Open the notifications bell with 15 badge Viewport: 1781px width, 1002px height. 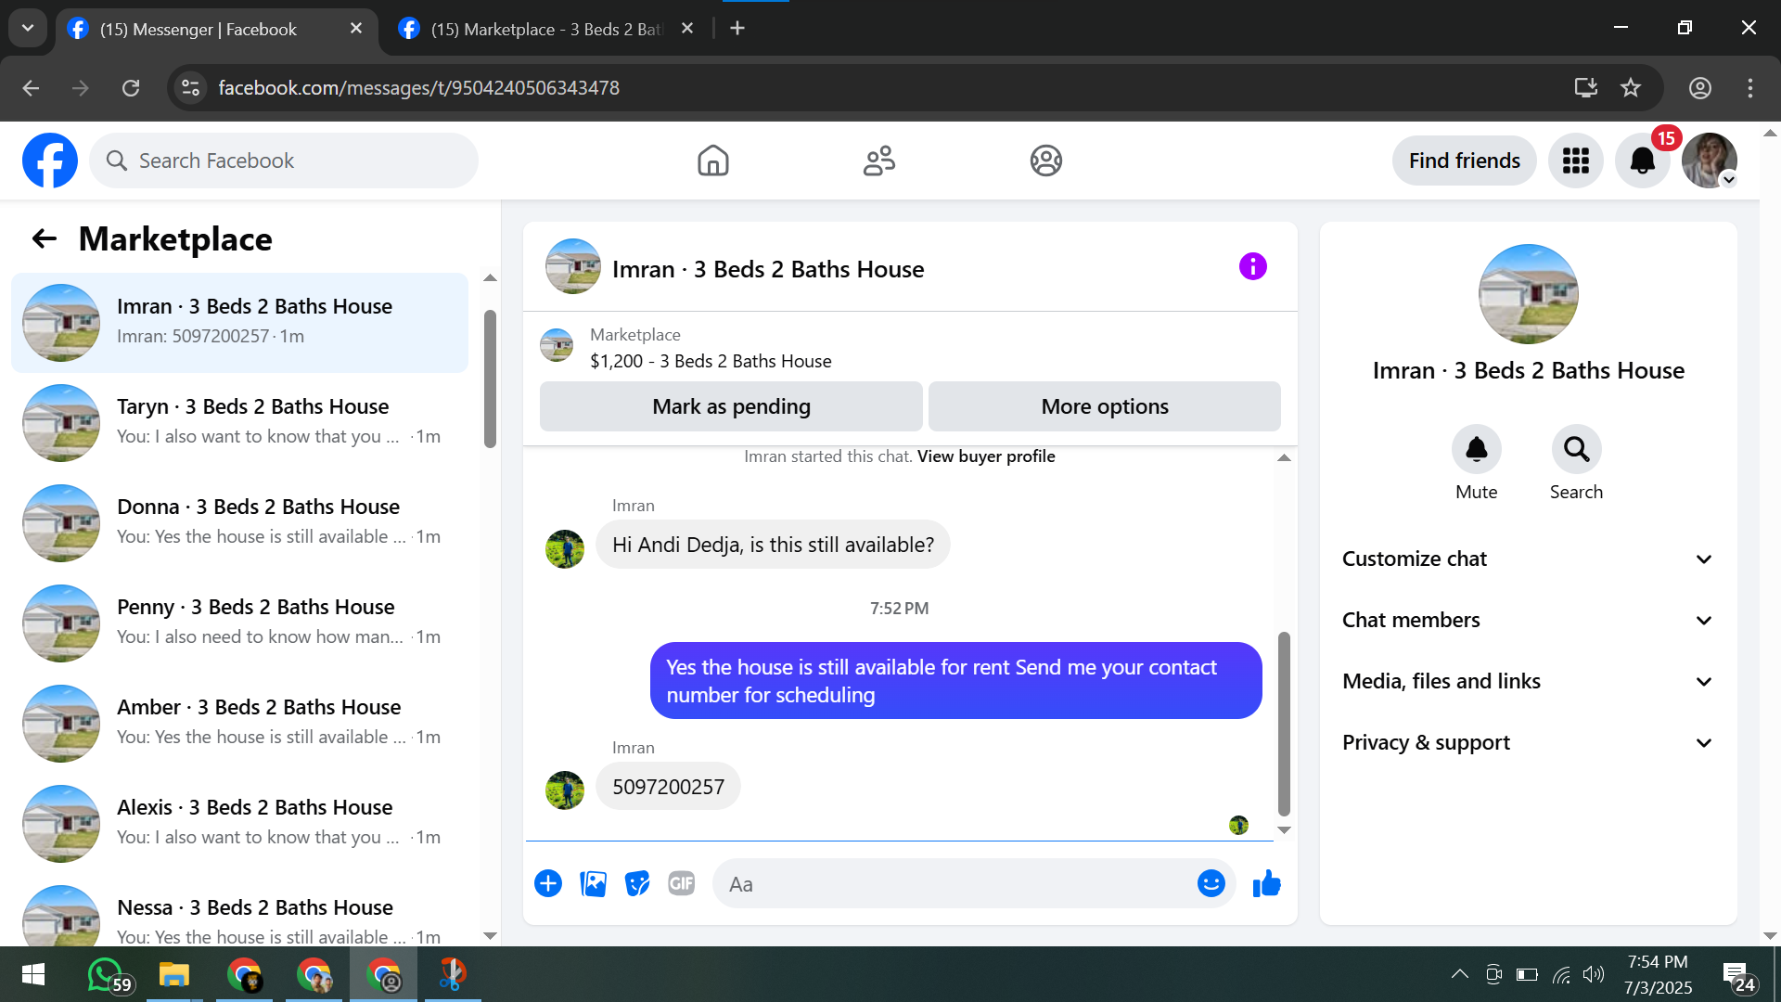click(1642, 161)
